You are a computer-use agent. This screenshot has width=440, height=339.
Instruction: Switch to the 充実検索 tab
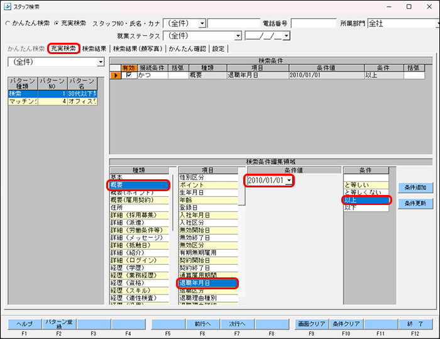tap(63, 48)
